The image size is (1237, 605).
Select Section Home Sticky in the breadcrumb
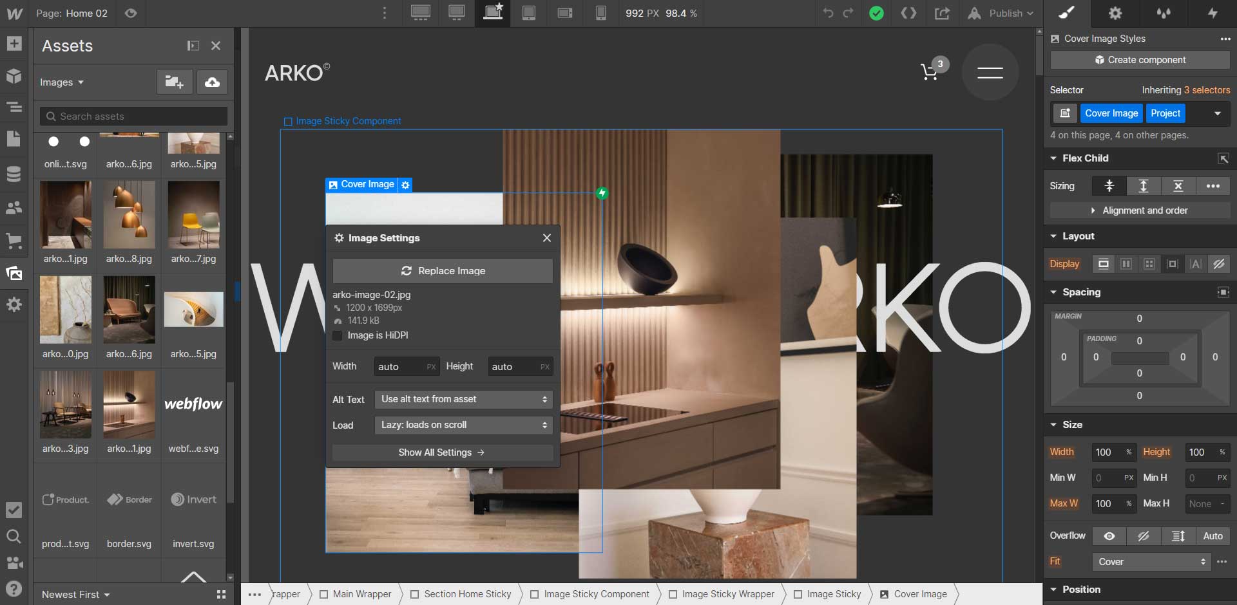coord(467,594)
